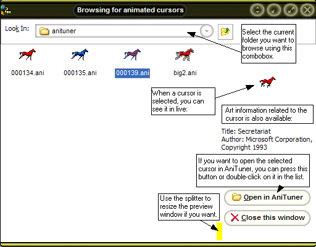Click the yellow splitter bar
The image size is (316, 247).
point(219,231)
